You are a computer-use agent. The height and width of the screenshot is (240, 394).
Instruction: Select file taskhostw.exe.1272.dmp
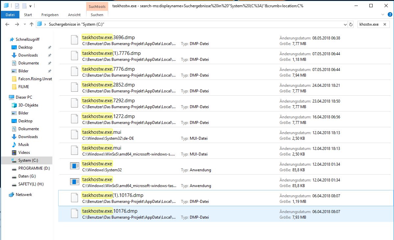click(x=224, y=119)
